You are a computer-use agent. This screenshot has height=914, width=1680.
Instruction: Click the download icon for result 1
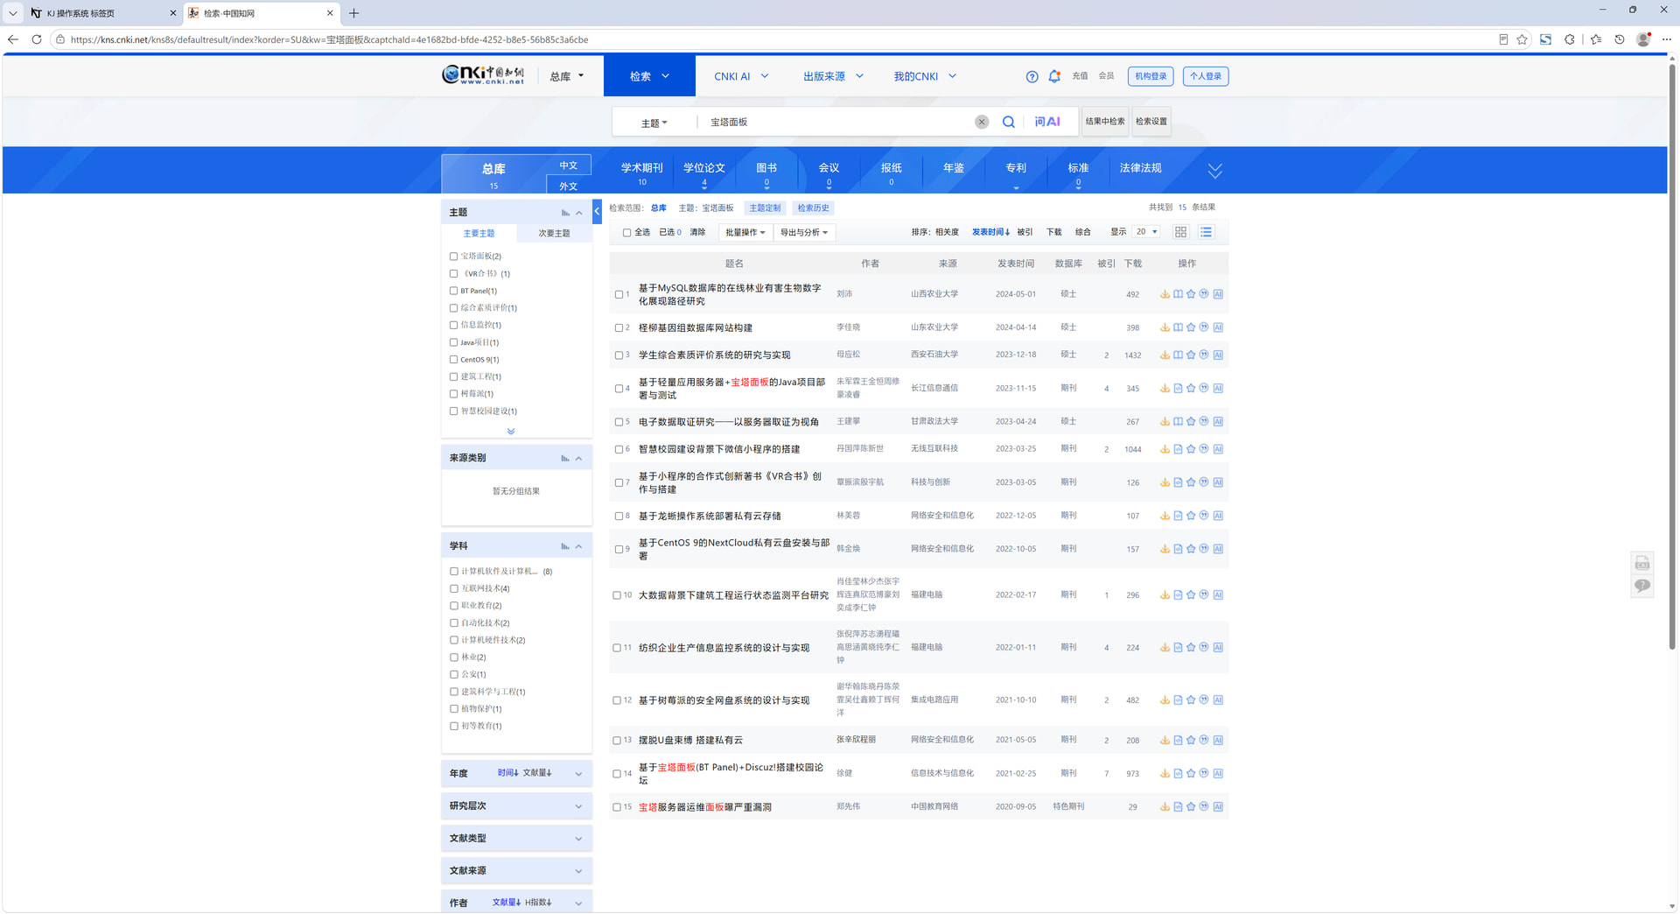coord(1165,294)
